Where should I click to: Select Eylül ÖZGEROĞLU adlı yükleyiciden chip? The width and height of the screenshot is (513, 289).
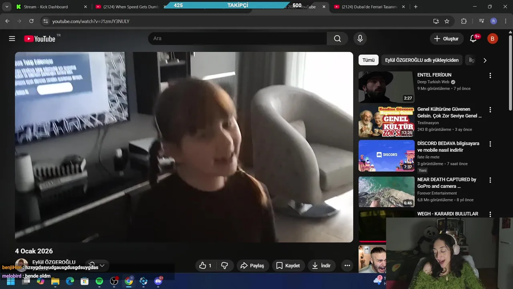[422, 60]
